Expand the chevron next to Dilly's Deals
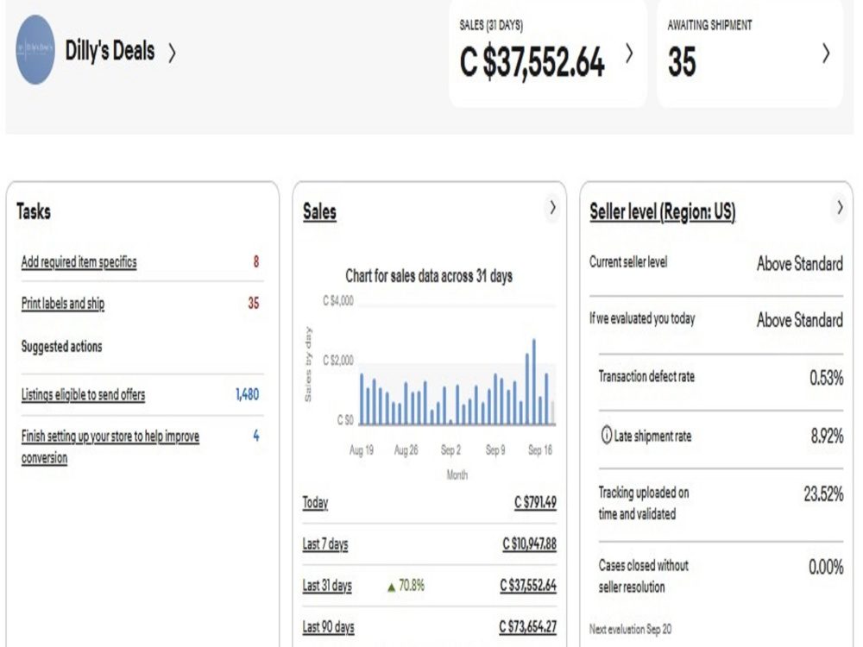The image size is (863, 647). (173, 53)
